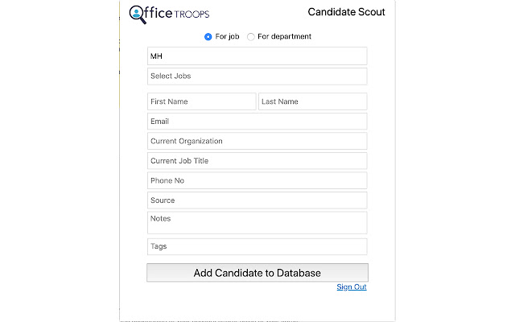Click the OfficeTroops magnifier logo icon
This screenshot has height=322, width=515.
click(x=138, y=14)
